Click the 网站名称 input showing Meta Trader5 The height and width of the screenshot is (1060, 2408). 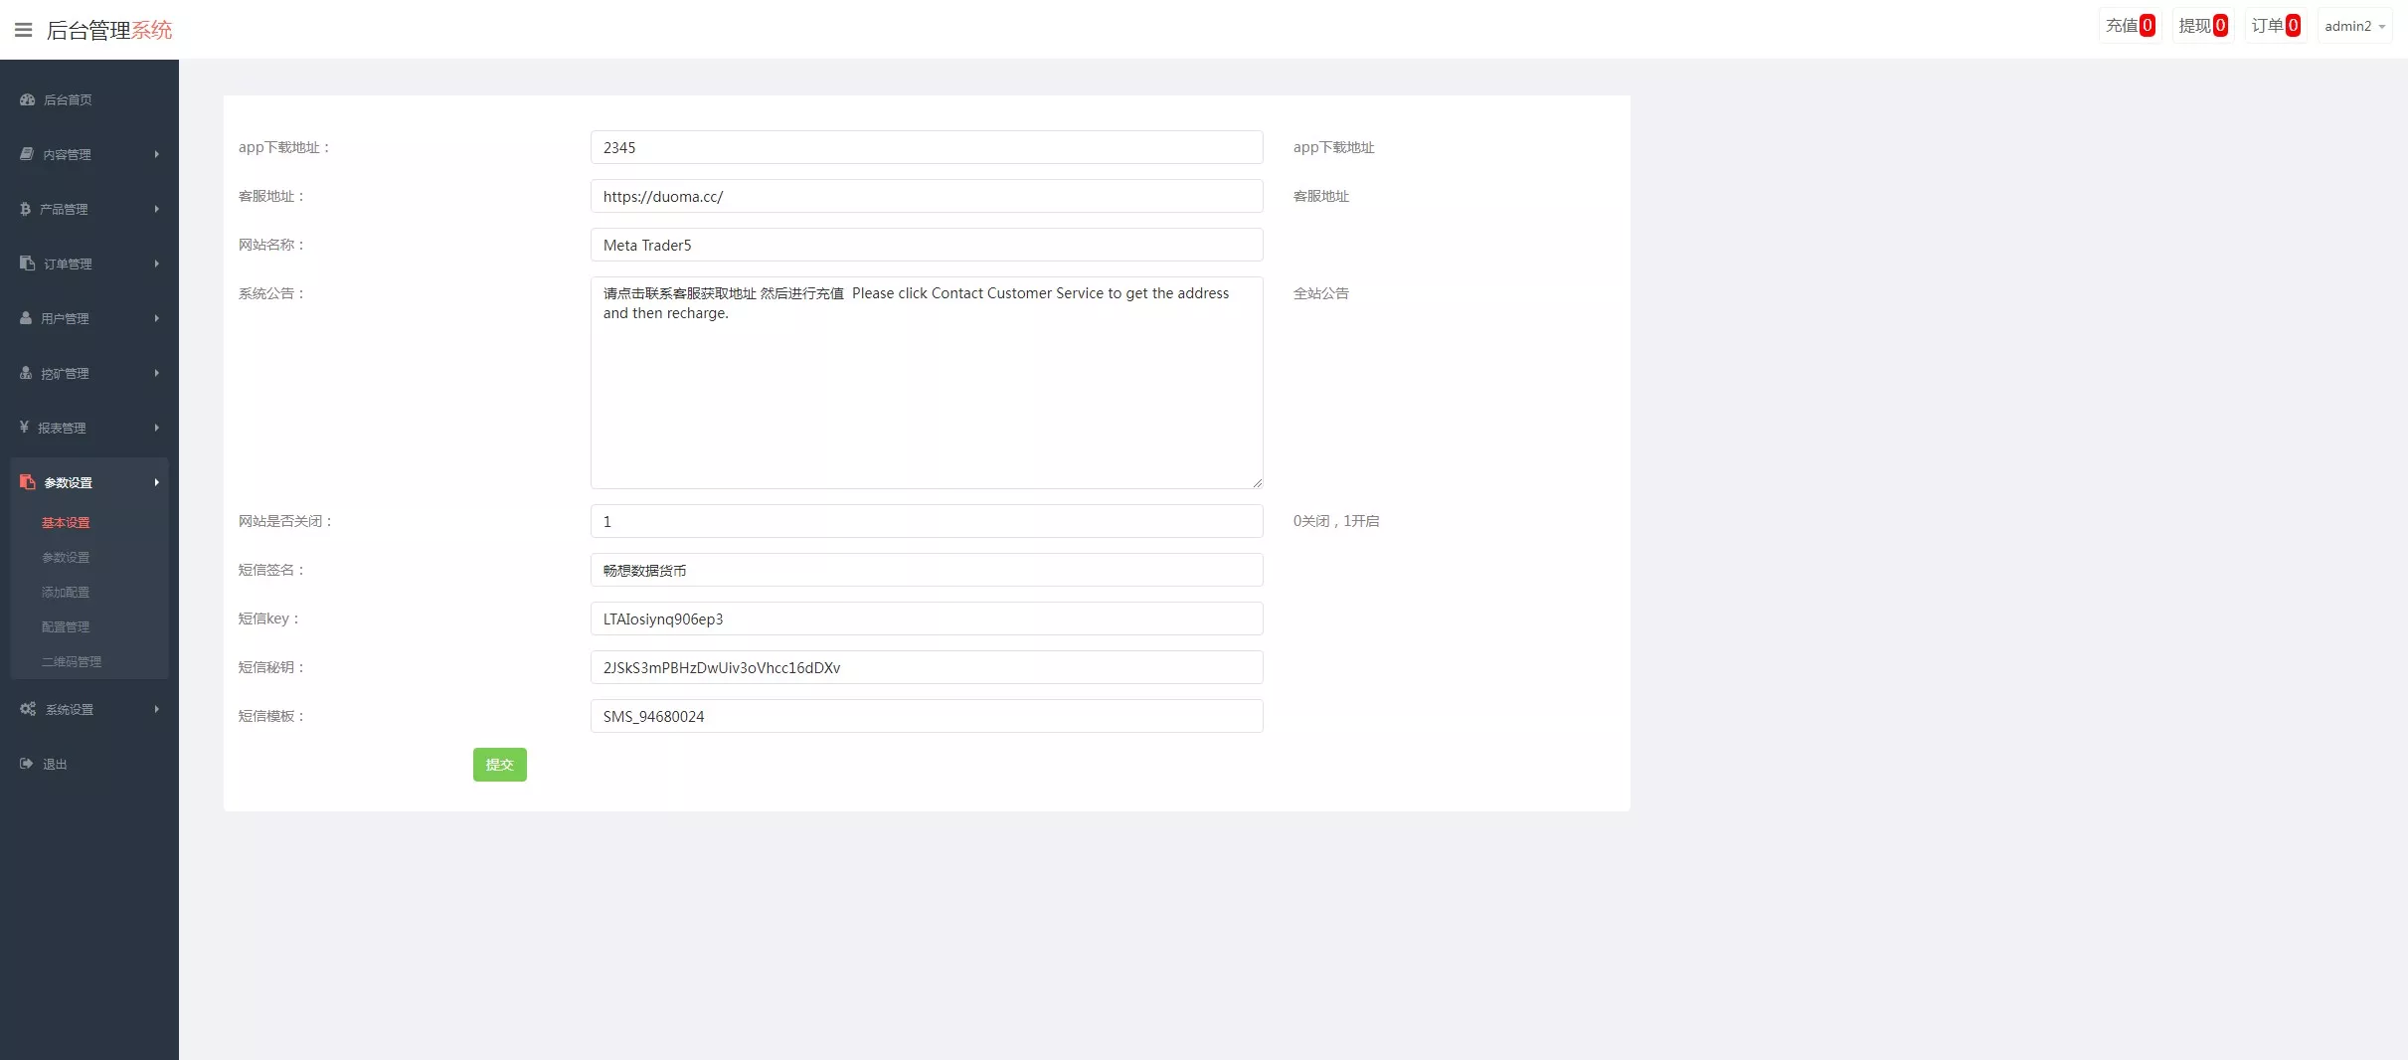coord(927,245)
